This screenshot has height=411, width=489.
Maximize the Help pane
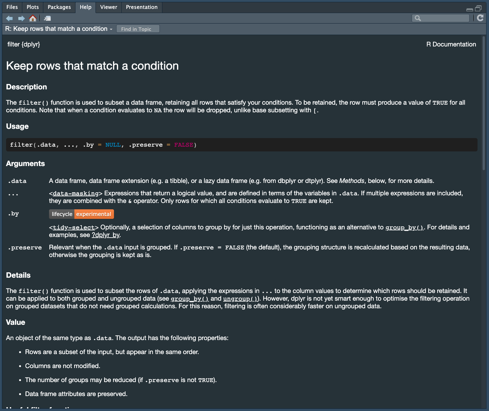tap(478, 9)
